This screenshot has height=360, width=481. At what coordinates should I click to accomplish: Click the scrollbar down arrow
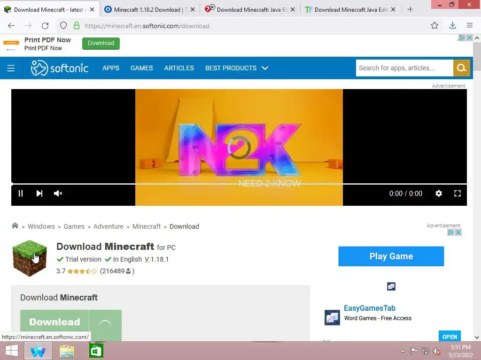tap(477, 337)
